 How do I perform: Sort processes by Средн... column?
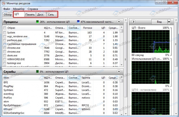[x=113, y=28]
